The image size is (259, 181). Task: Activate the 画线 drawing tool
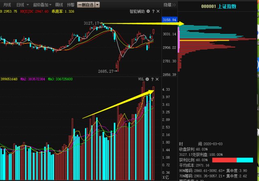(59, 5)
